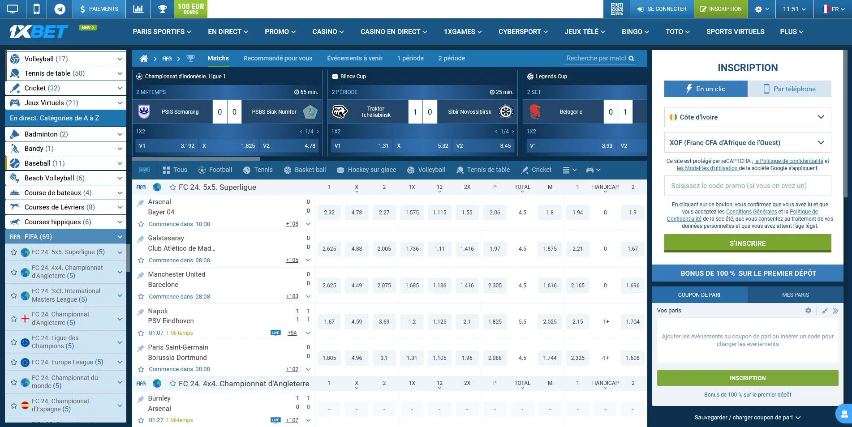The height and width of the screenshot is (427, 852).
Task: Click the green S'INSCRIRE button
Action: click(747, 243)
